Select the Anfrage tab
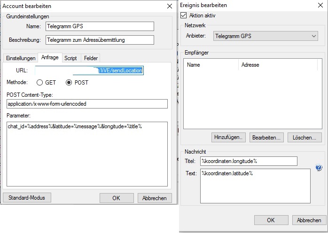The image size is (328, 233). pyautogui.click(x=50, y=58)
